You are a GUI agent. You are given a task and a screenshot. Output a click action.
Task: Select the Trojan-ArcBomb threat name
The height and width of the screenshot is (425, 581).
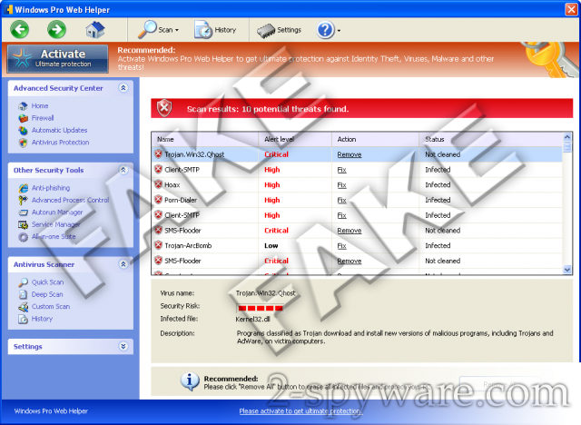tap(188, 246)
